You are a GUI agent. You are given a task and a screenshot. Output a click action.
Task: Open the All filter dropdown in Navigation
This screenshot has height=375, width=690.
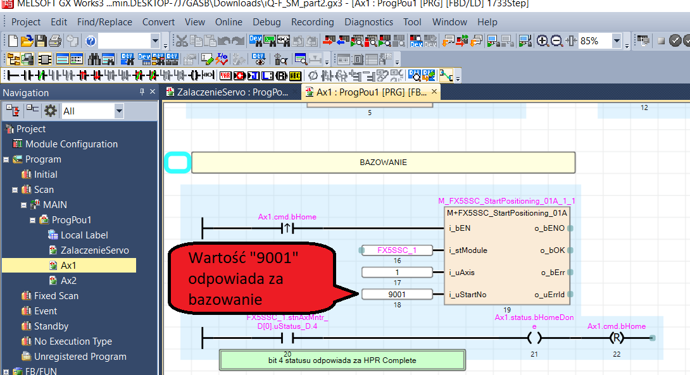(x=119, y=111)
